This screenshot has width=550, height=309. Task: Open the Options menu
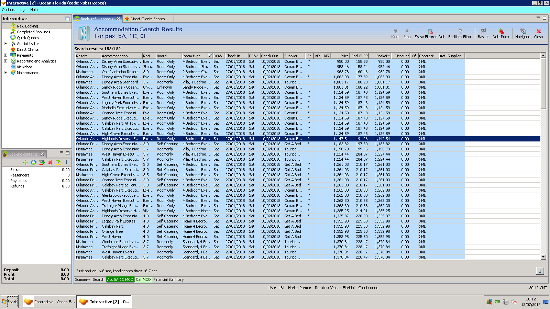pyautogui.click(x=8, y=10)
